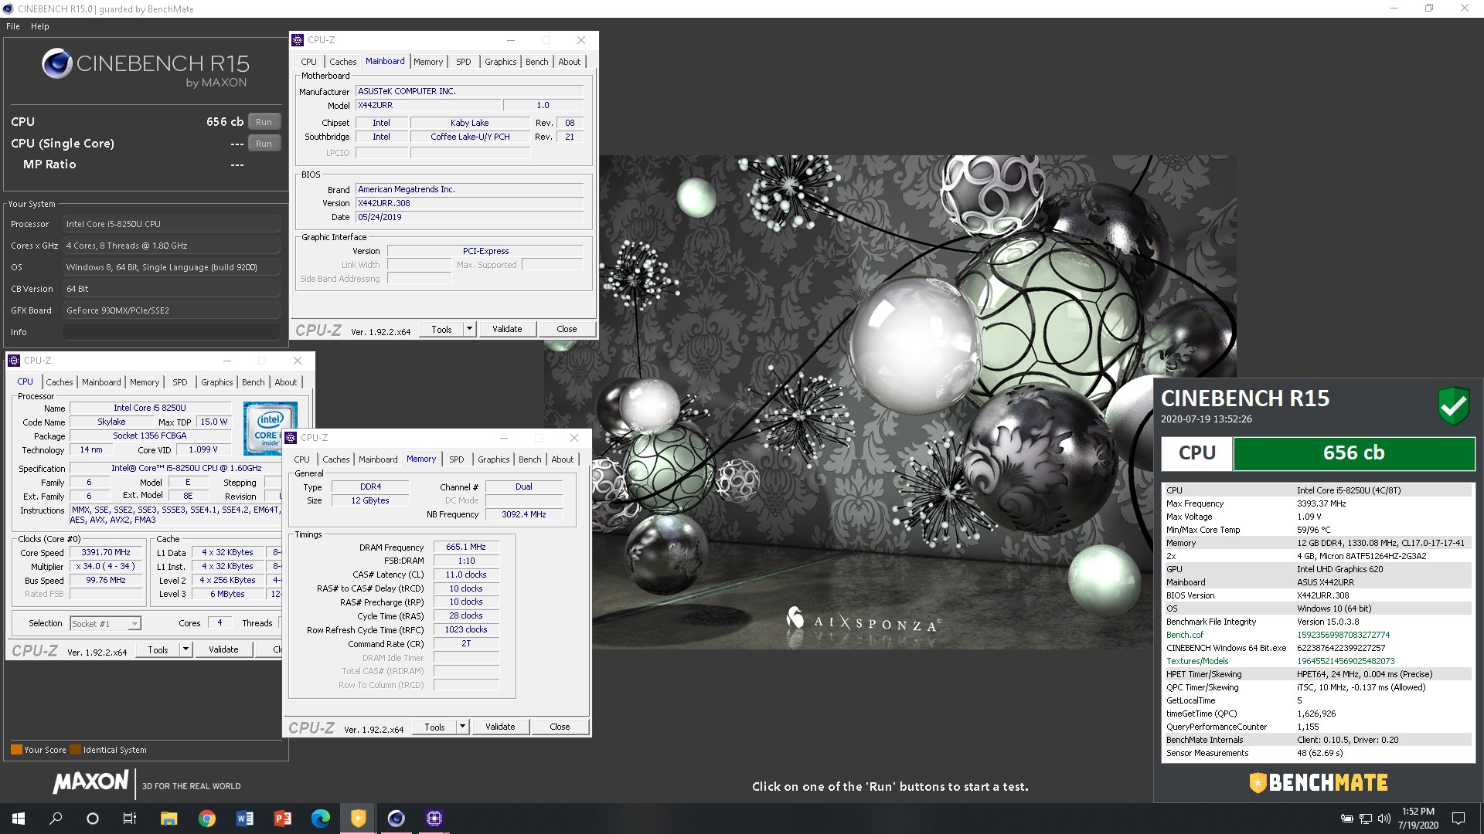Open Cortana circle icon in taskbar
The width and height of the screenshot is (1484, 834).
(x=93, y=819)
